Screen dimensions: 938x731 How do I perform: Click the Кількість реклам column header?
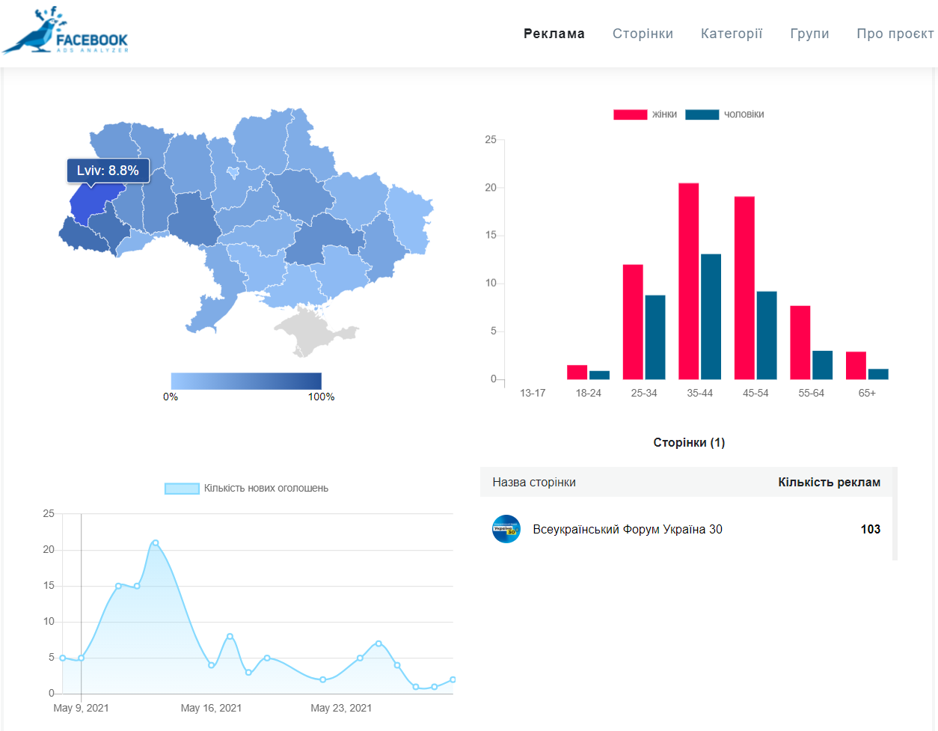pyautogui.click(x=829, y=482)
